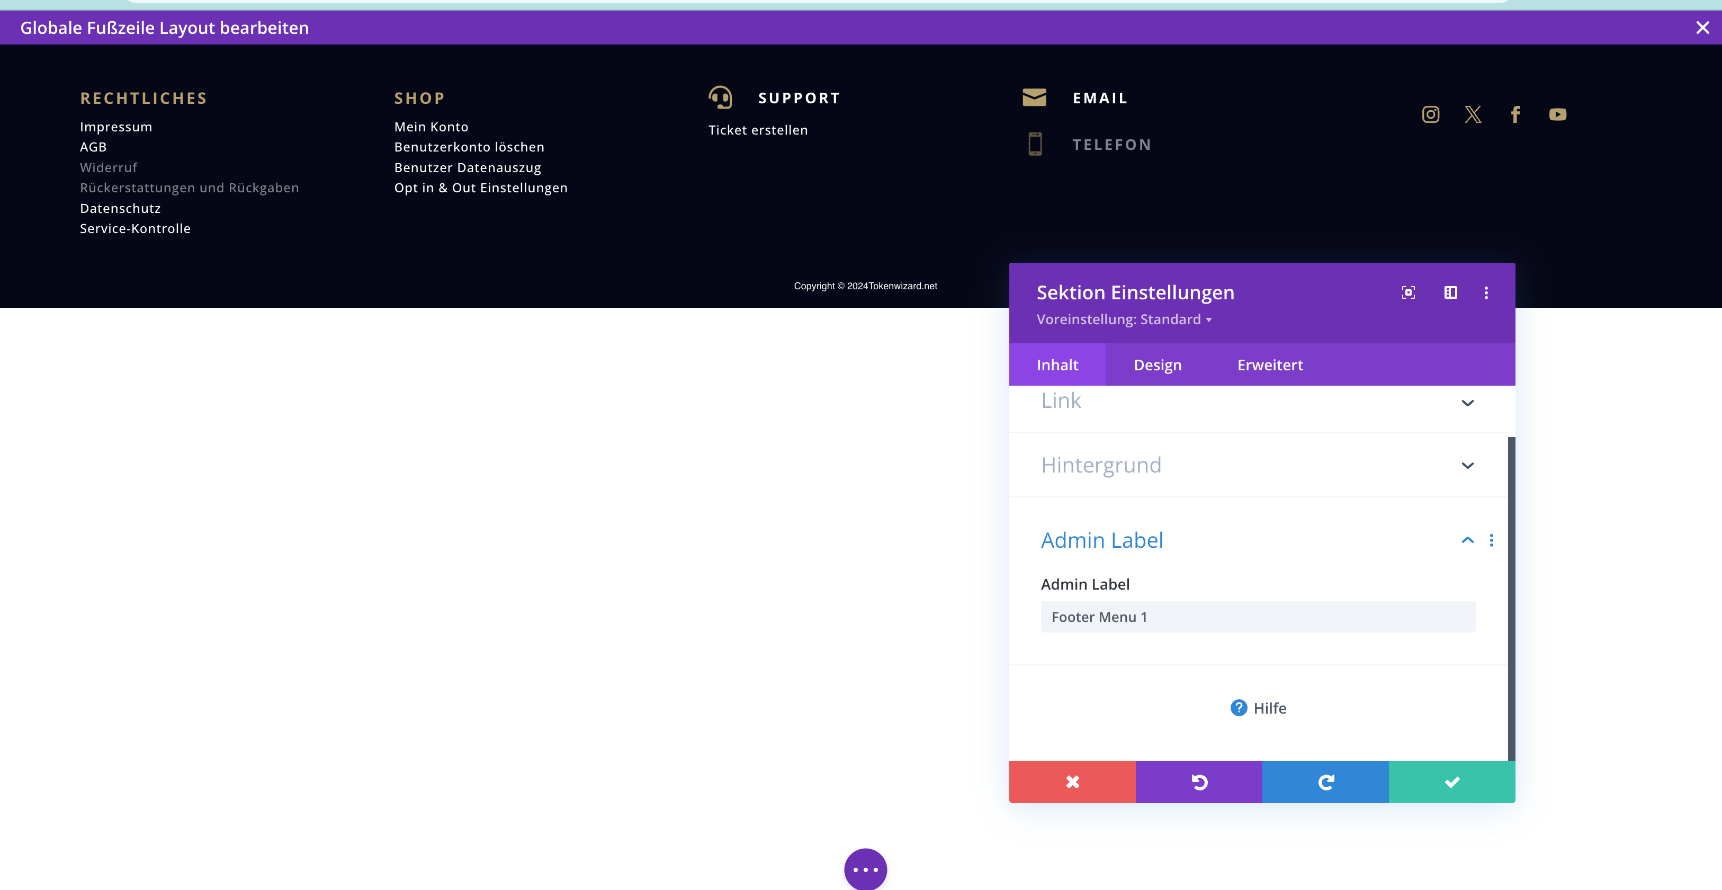
Task: Open the Mein Konto link
Action: [431, 127]
